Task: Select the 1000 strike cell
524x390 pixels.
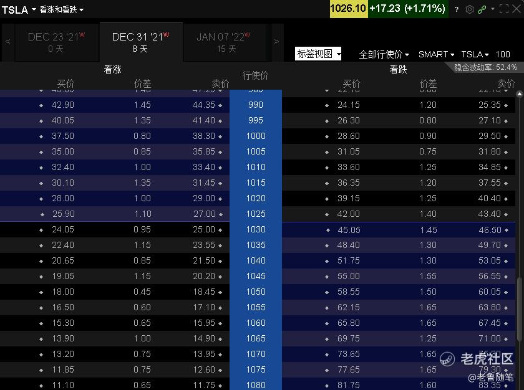Action: [256, 136]
